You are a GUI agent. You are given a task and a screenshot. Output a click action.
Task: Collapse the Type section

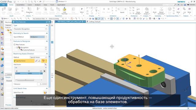(47, 25)
